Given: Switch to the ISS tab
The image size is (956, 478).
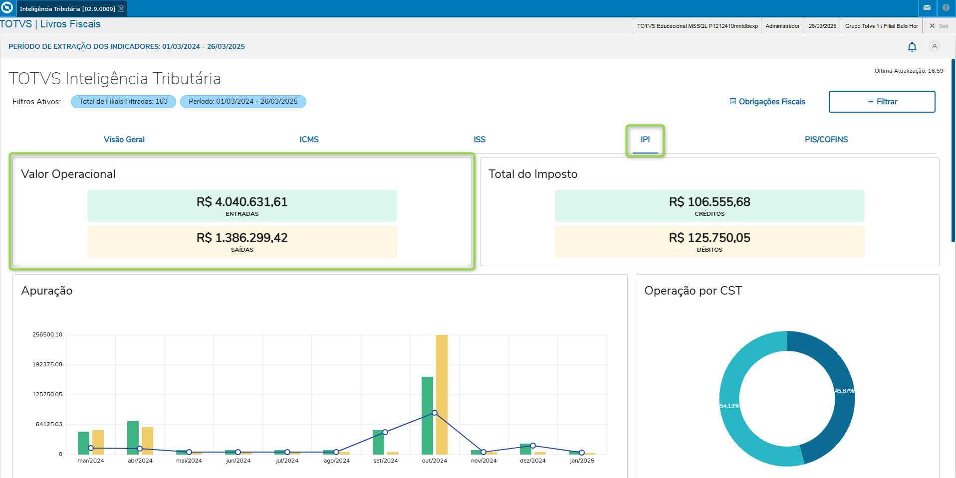Looking at the screenshot, I should click(x=479, y=140).
